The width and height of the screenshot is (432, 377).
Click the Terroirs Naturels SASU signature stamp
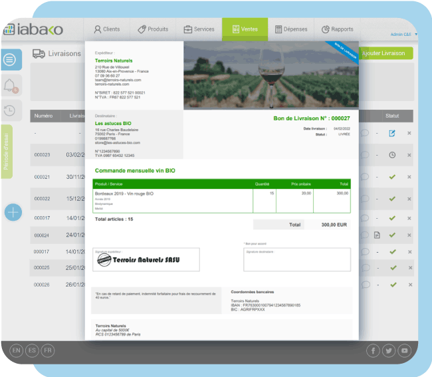click(139, 260)
